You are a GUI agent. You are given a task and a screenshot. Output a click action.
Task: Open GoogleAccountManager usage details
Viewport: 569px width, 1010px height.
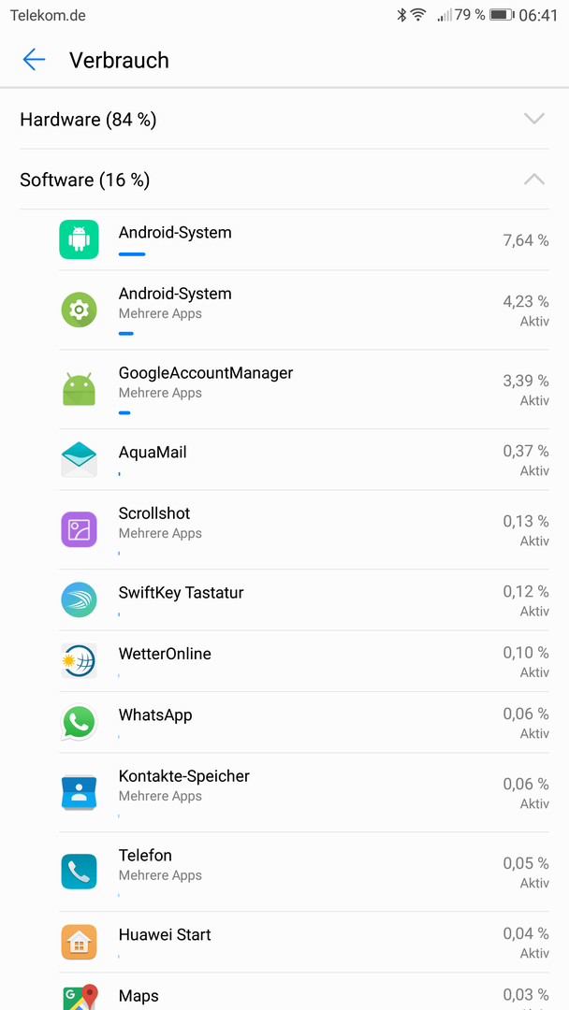click(304, 389)
